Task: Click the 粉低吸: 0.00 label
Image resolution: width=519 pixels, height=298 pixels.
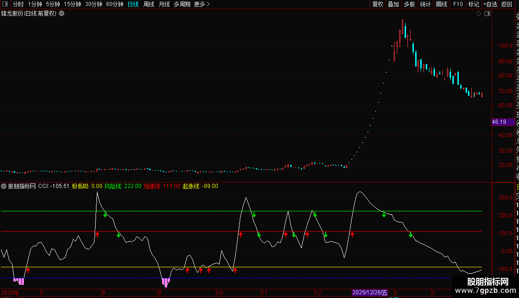Action: click(x=87, y=186)
